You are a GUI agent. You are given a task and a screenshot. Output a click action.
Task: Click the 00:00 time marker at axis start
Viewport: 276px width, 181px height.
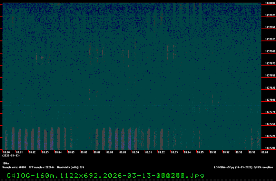tap(6, 152)
